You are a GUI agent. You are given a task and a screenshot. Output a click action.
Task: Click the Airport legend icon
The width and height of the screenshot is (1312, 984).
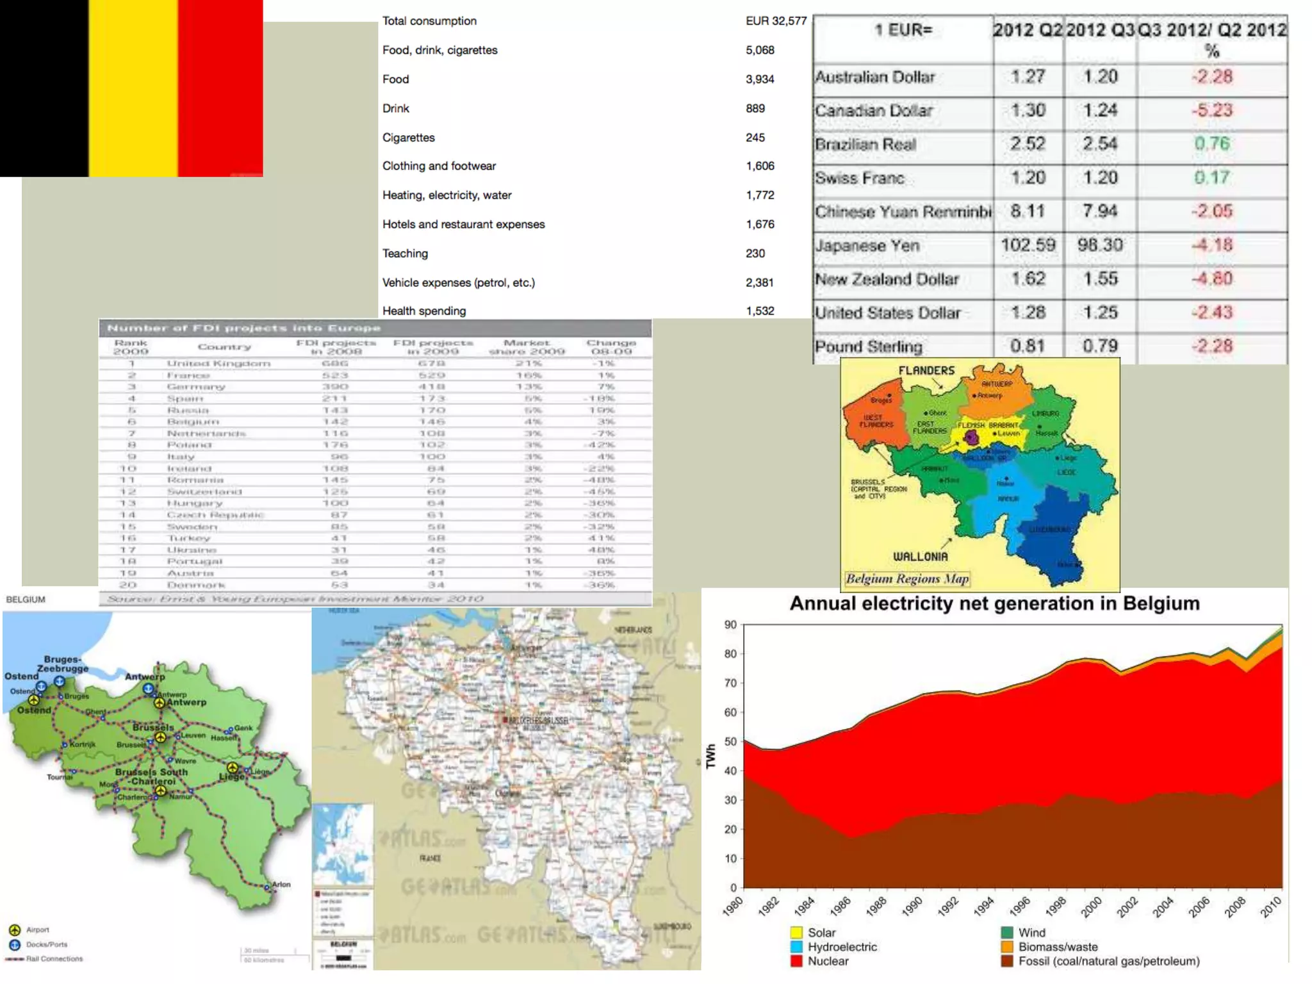coord(15,930)
